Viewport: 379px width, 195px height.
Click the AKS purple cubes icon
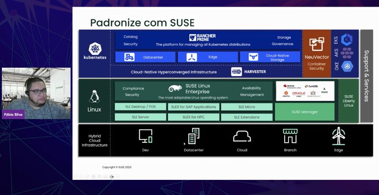(x=347, y=53)
